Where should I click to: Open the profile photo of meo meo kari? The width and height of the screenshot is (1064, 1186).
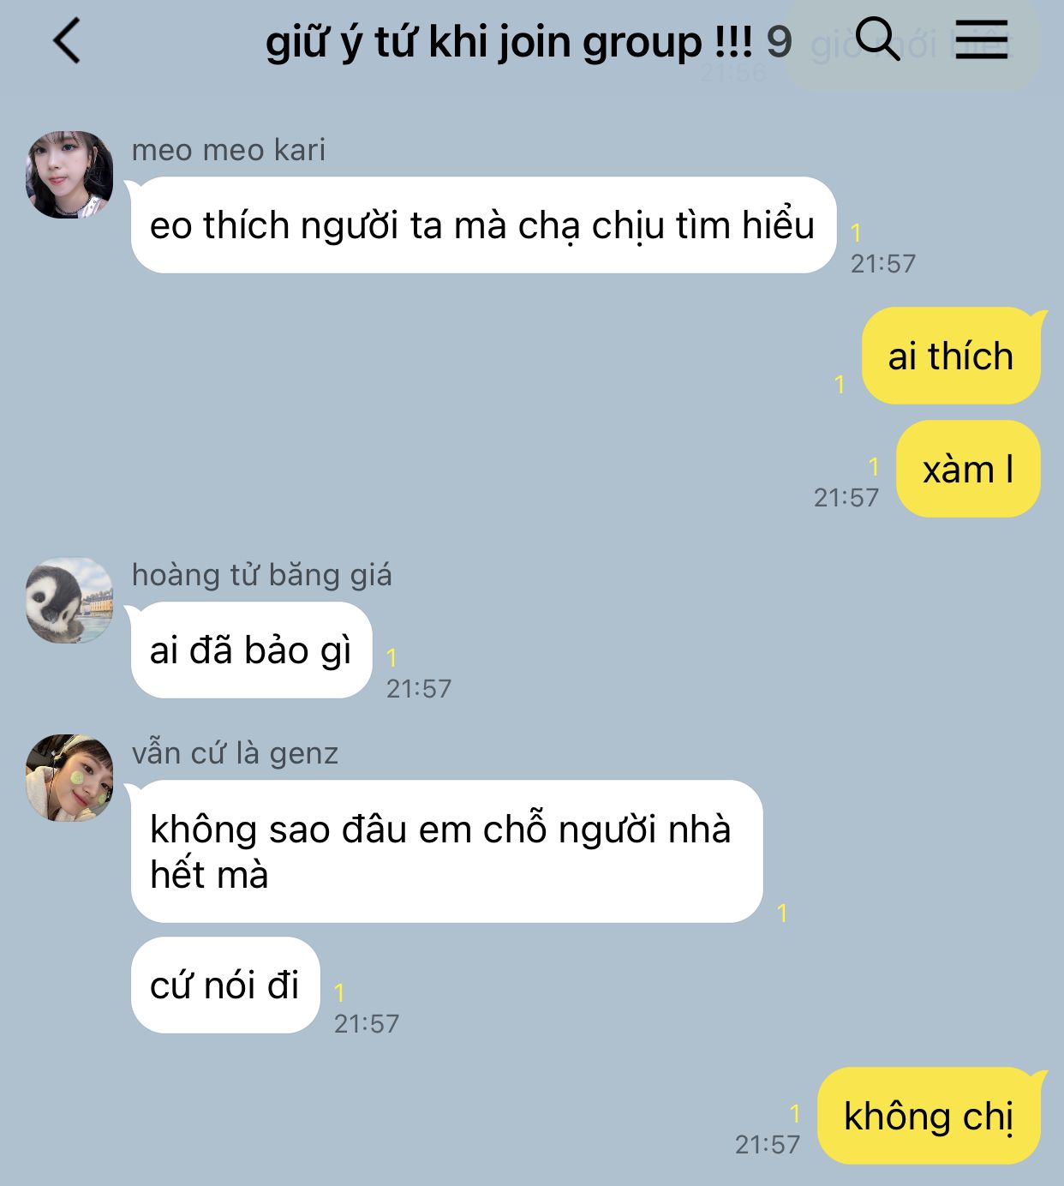(69, 175)
